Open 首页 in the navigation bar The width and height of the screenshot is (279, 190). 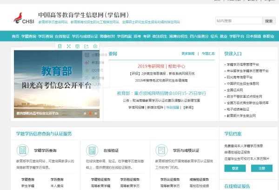click(15, 36)
